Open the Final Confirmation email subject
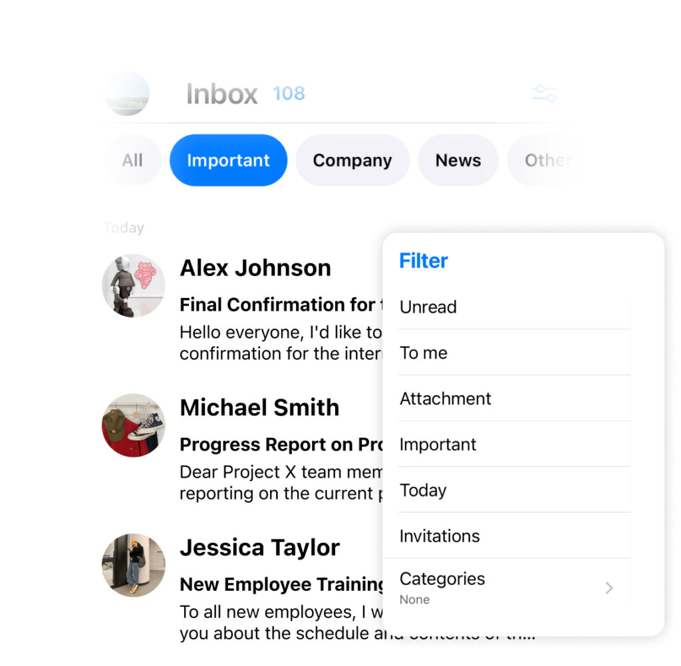Screen dimensions: 681x666 [281, 305]
